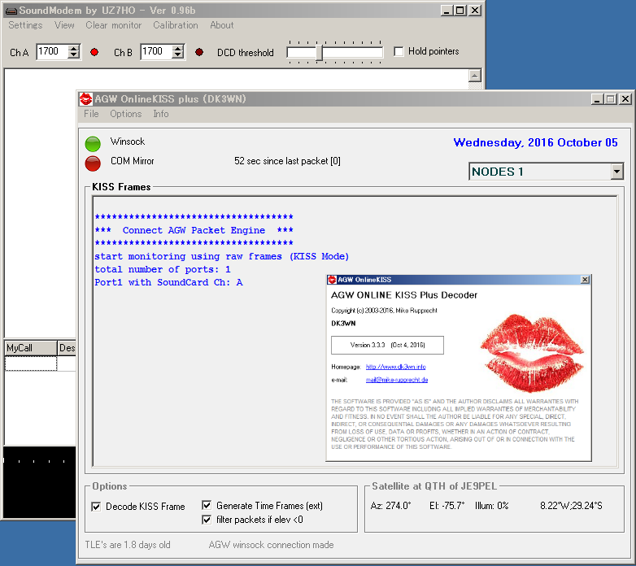The width and height of the screenshot is (636, 566).
Task: Click the SoundModem waterfall display
Action: [40, 482]
